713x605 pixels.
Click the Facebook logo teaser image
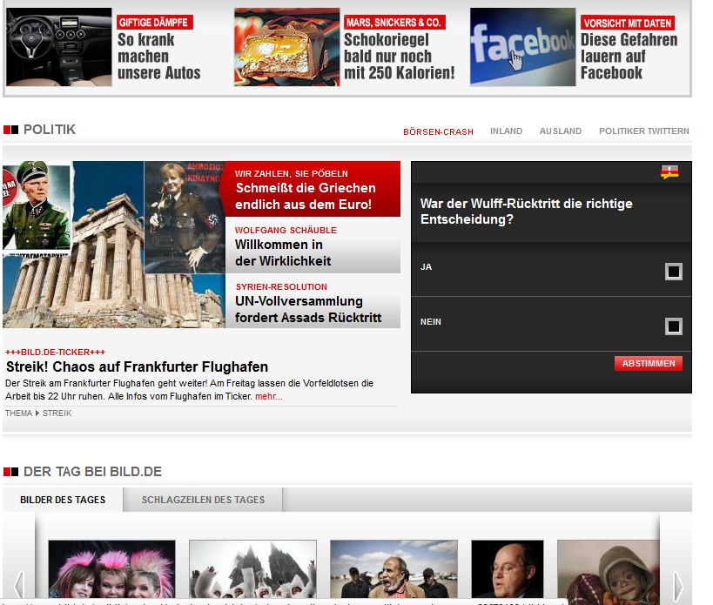click(x=521, y=46)
